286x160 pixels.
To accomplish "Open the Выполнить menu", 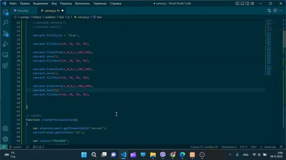I will pos(82,4).
